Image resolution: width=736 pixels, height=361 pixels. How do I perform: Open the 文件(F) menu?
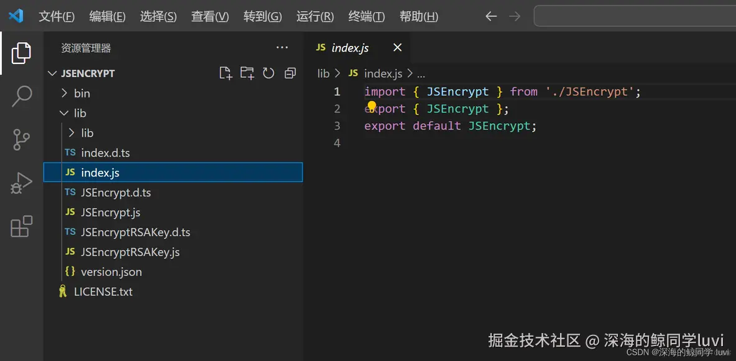[57, 17]
